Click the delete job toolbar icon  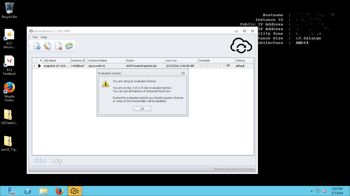point(59,46)
